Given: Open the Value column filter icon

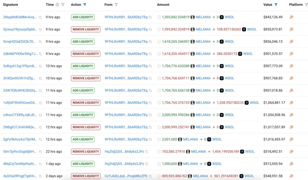Looking at the screenshot, I should pos(276,5).
